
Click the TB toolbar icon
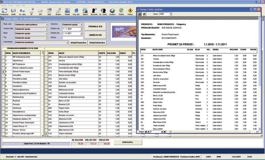[31, 12]
